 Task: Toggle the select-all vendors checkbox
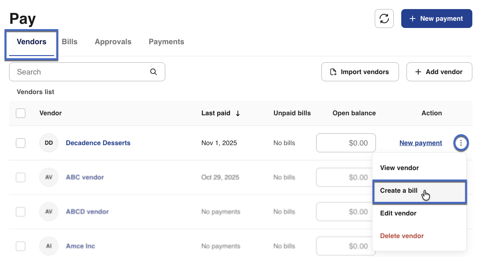pos(21,113)
